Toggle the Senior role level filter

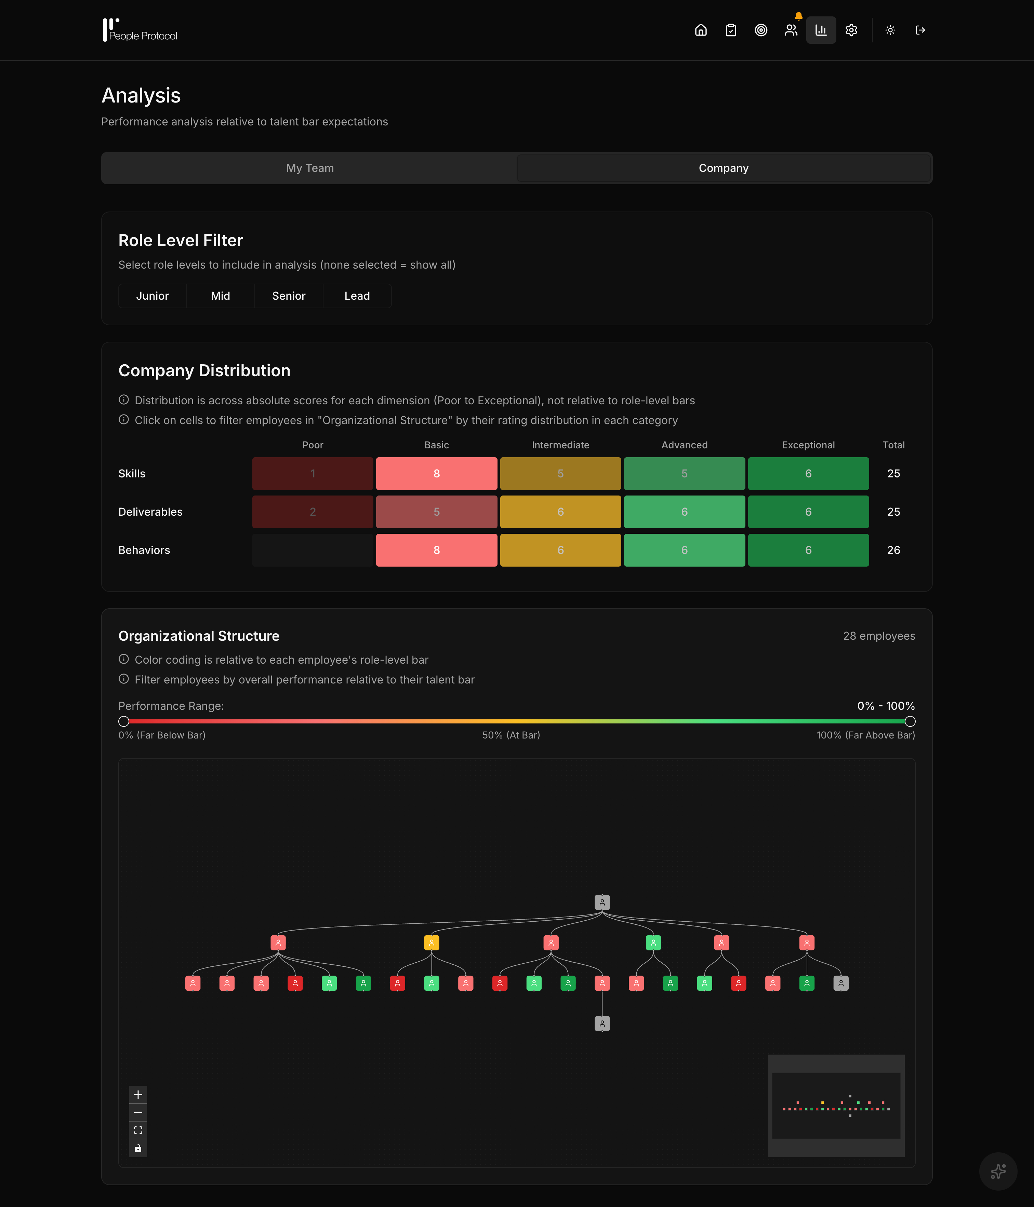click(289, 296)
